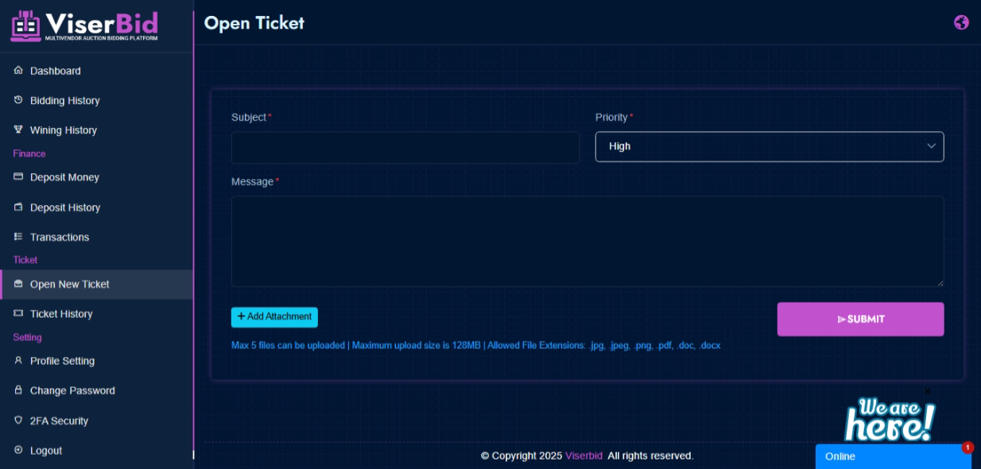Click the ViserBid logo
This screenshot has height=469, width=981.
(x=84, y=25)
